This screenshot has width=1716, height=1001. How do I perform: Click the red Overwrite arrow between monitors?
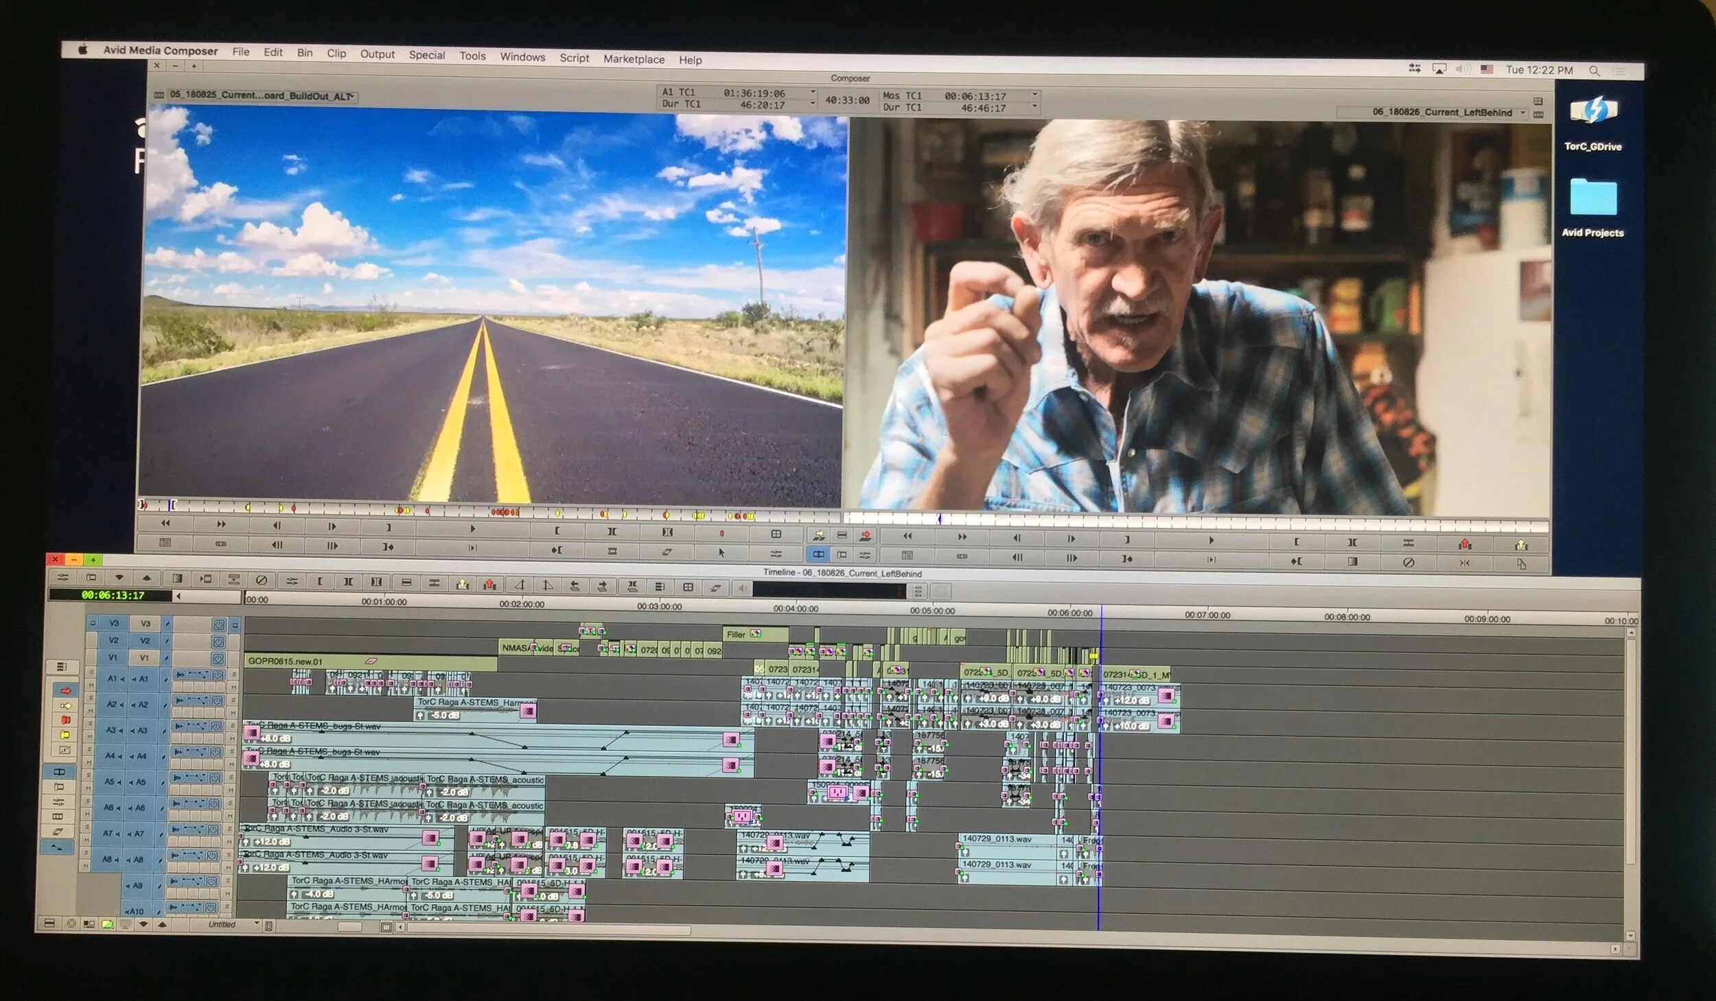866,535
